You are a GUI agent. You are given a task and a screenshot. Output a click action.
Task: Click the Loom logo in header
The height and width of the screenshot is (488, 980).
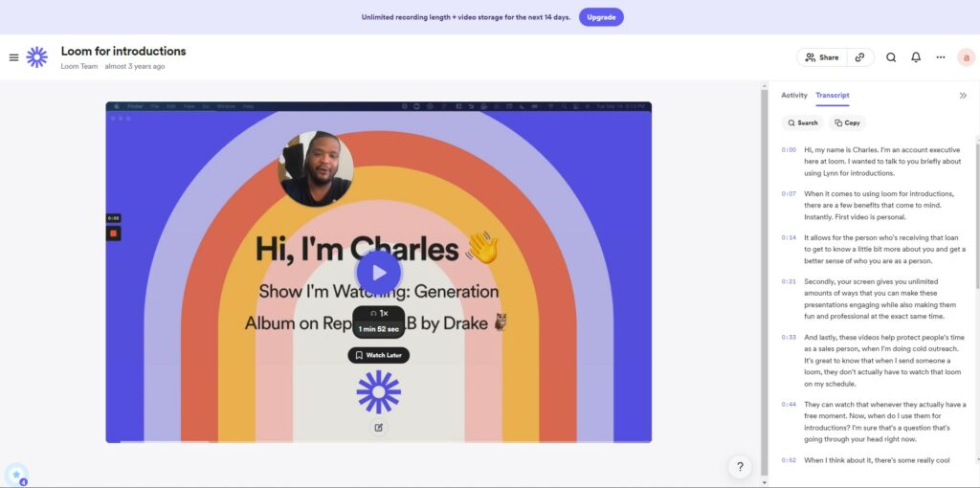click(x=37, y=56)
